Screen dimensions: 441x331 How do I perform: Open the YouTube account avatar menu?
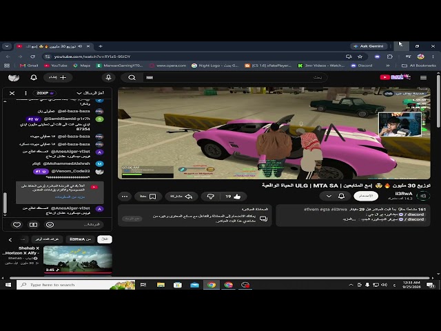(x=14, y=77)
